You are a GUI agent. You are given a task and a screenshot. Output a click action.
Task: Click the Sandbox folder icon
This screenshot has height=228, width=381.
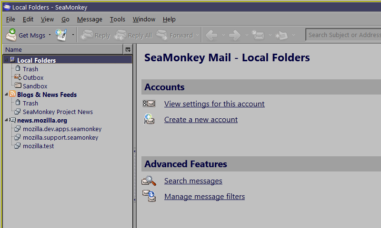pos(18,85)
